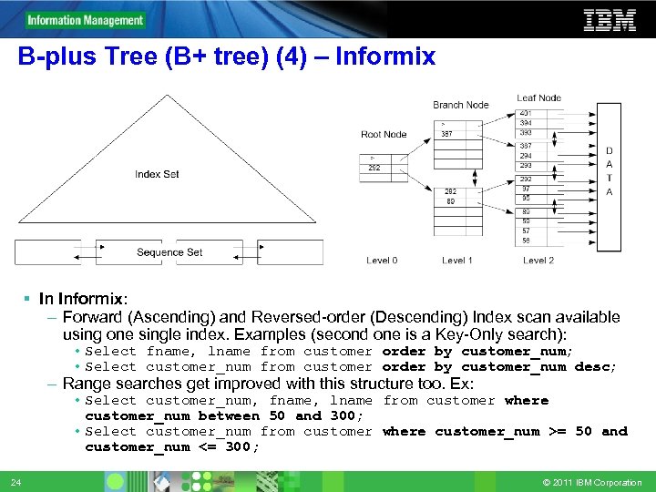The image size is (656, 492).
Task: Click value 89 in the lower branch node
Action: 450,201
